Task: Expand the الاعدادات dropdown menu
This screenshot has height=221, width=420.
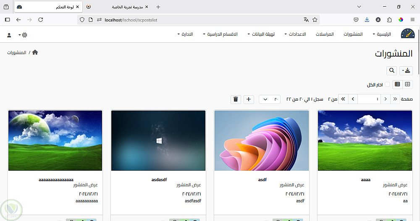Action: 295,34
